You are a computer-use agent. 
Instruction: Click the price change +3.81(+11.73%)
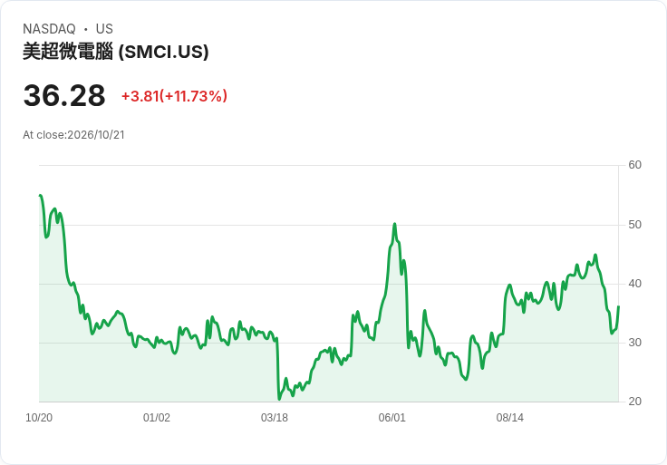[x=174, y=96]
